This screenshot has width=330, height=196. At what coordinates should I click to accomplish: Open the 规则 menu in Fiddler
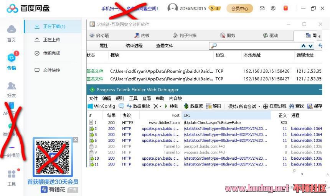click(120, 98)
